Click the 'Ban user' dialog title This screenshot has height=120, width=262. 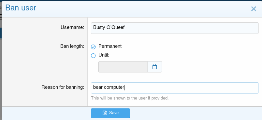(x=21, y=8)
